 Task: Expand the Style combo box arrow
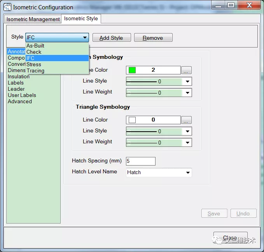(85, 38)
